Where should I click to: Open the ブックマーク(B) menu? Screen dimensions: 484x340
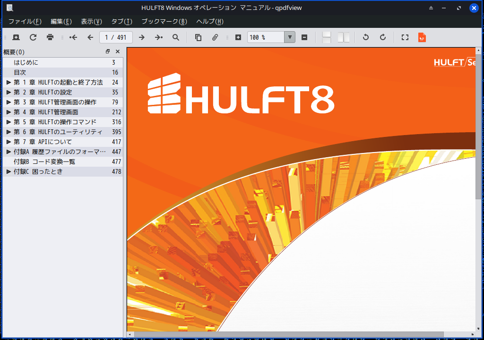(164, 21)
